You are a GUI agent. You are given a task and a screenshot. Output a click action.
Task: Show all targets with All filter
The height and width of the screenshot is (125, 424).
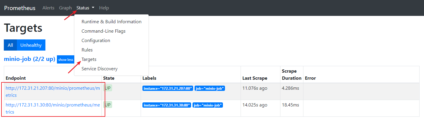click(x=10, y=45)
